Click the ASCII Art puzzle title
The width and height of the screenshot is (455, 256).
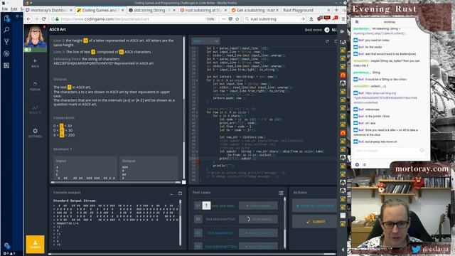pos(58,29)
